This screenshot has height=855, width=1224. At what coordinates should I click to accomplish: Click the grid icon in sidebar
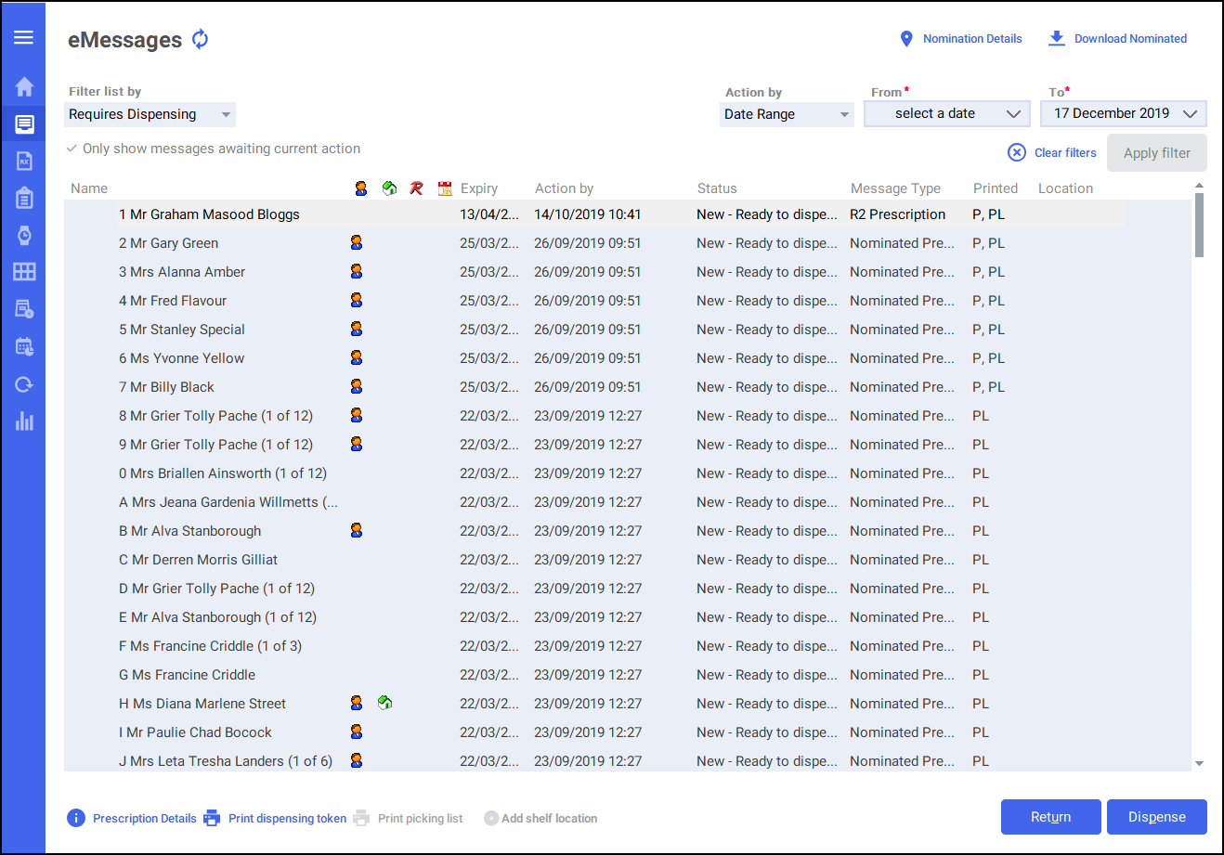click(x=24, y=272)
